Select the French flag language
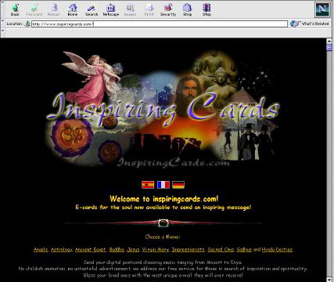The image size is (334, 282). pyautogui.click(x=163, y=185)
